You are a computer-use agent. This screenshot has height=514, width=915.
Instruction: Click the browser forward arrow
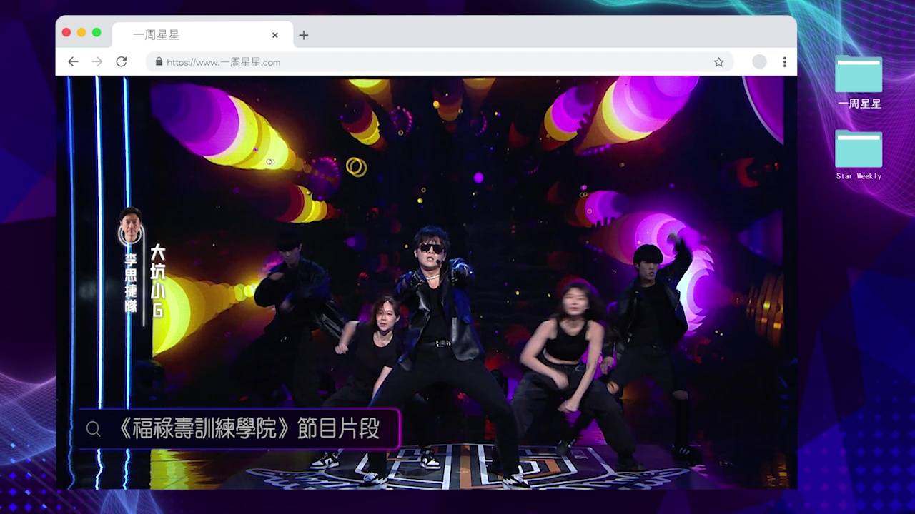tap(97, 62)
